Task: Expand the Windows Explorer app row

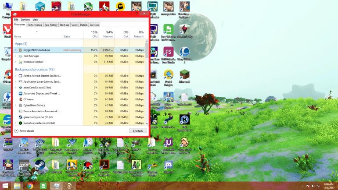Action: coord(16,62)
